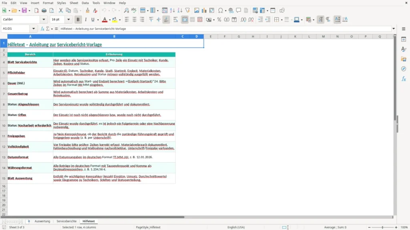410x230 pixels.
Task: Open Draw Functions (shapes icon)
Action: pyautogui.click(x=282, y=10)
